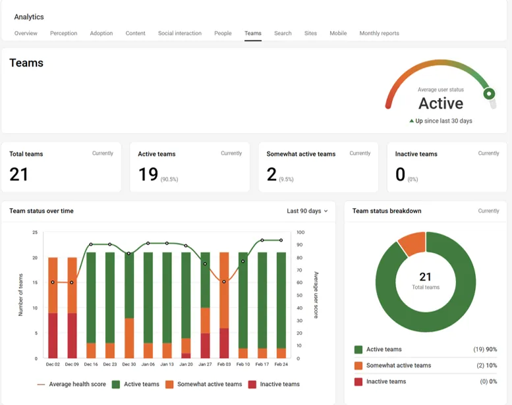Click the Dec 30 orange bar segment
Screen dimensions: 512x405
[129, 338]
